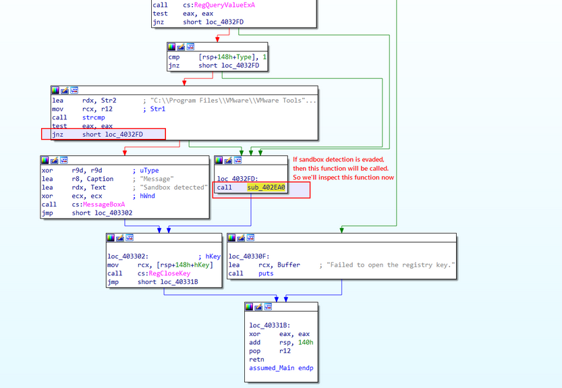562x388 pixels.
Task: Click the pencil icon on the loc_4032FD block
Action: pyautogui.click(x=228, y=160)
